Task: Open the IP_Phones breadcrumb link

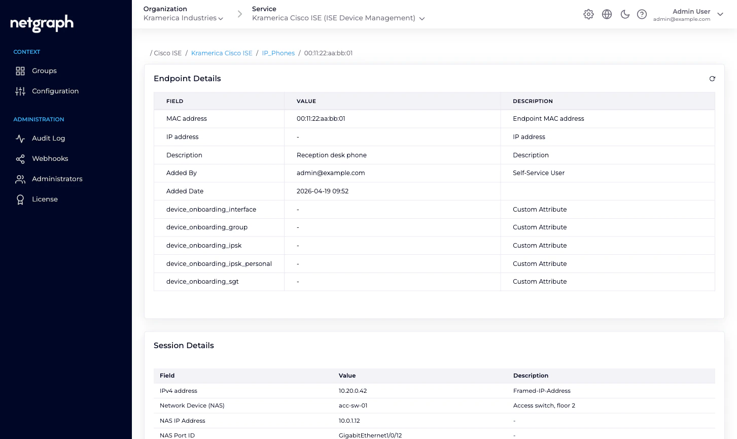Action: 278,53
